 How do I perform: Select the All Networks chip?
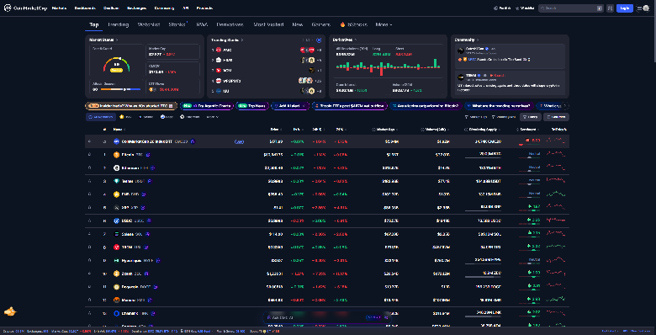(x=101, y=117)
